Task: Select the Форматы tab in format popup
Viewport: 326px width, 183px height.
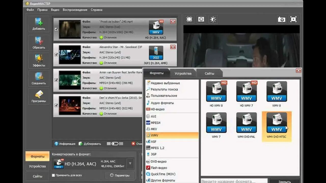Action: coord(157,73)
